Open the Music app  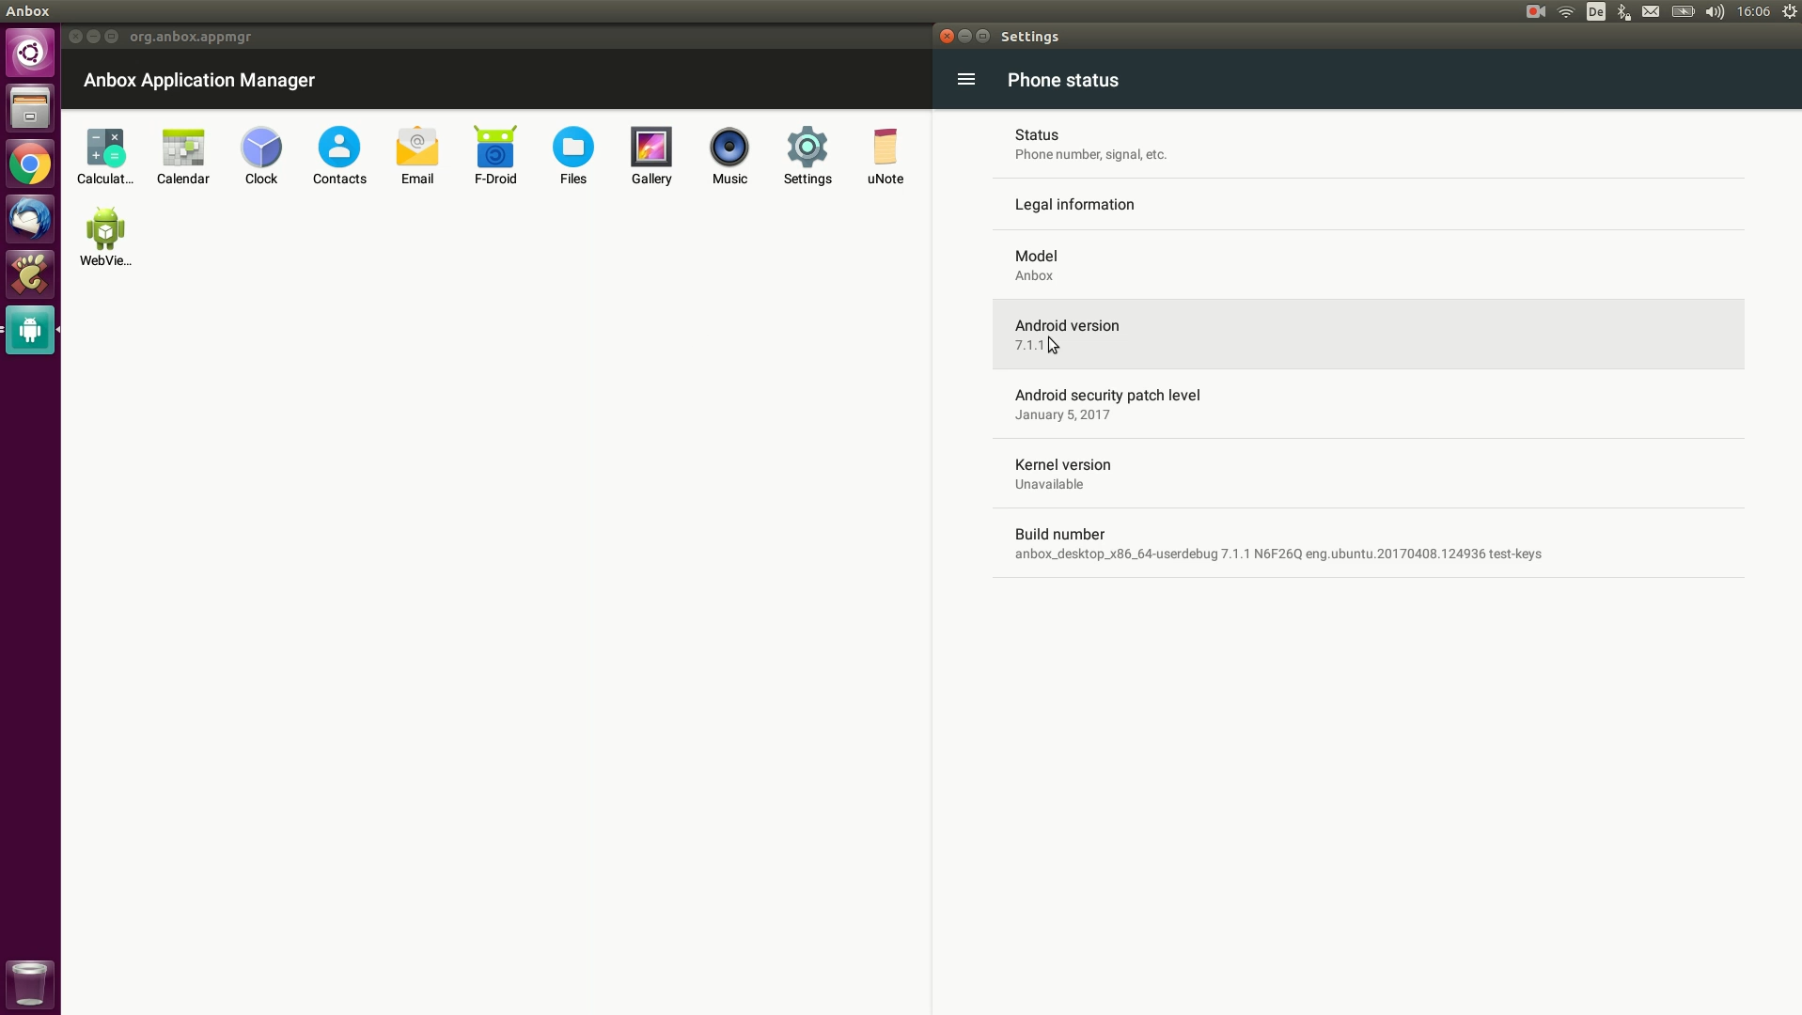click(x=729, y=157)
